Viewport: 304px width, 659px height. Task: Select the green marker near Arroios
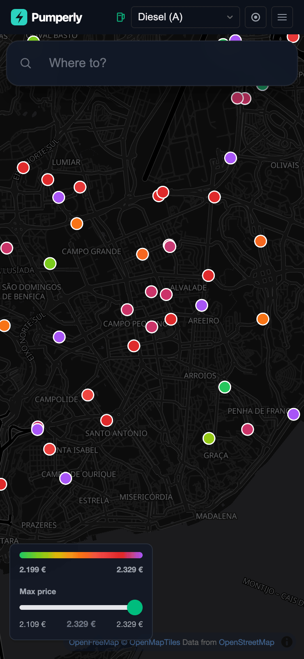pyautogui.click(x=225, y=387)
